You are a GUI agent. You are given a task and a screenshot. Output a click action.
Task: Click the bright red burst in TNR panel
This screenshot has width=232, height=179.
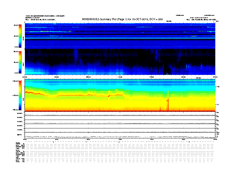(168, 102)
